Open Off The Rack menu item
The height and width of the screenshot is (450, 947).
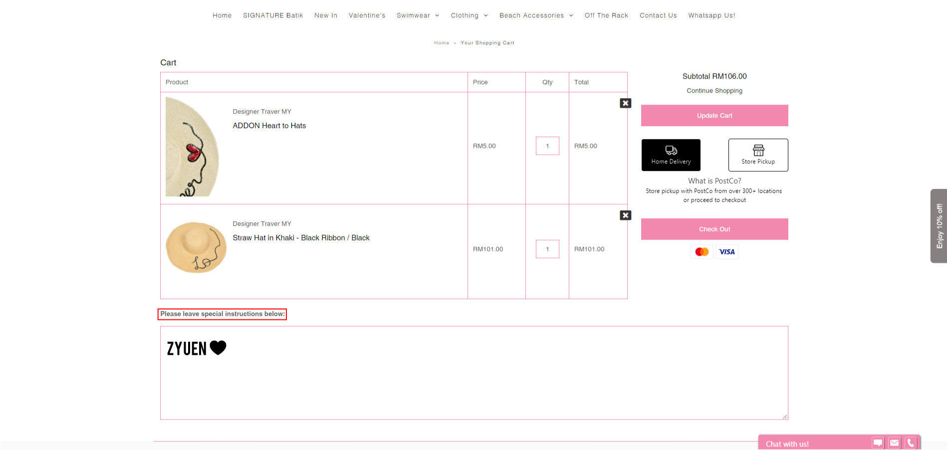pos(607,15)
